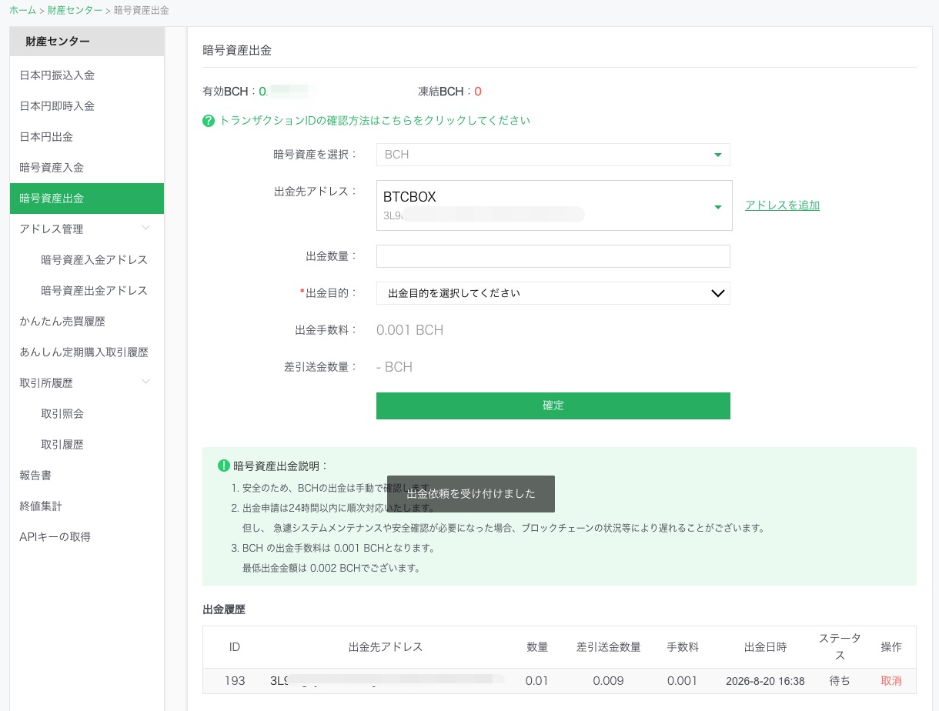
Task: Select 暗号資産出金 in the sidebar
Action: click(x=87, y=198)
